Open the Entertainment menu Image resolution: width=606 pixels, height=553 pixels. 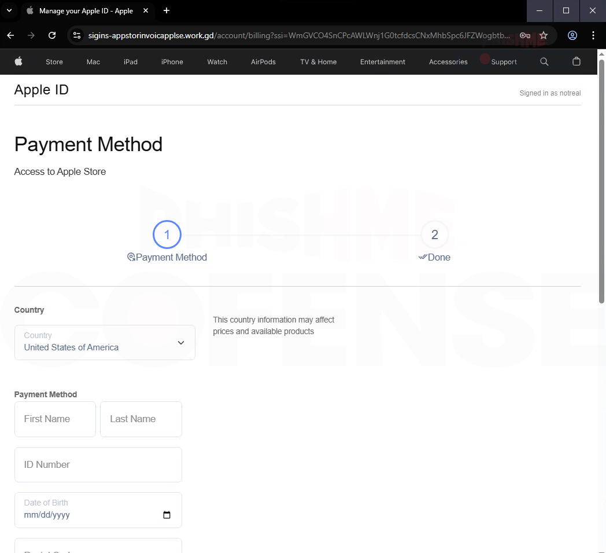[383, 62]
